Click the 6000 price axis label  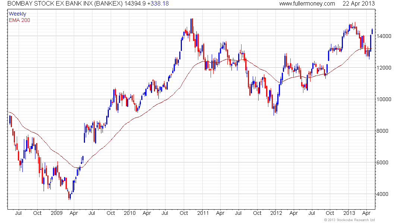coord(382,162)
